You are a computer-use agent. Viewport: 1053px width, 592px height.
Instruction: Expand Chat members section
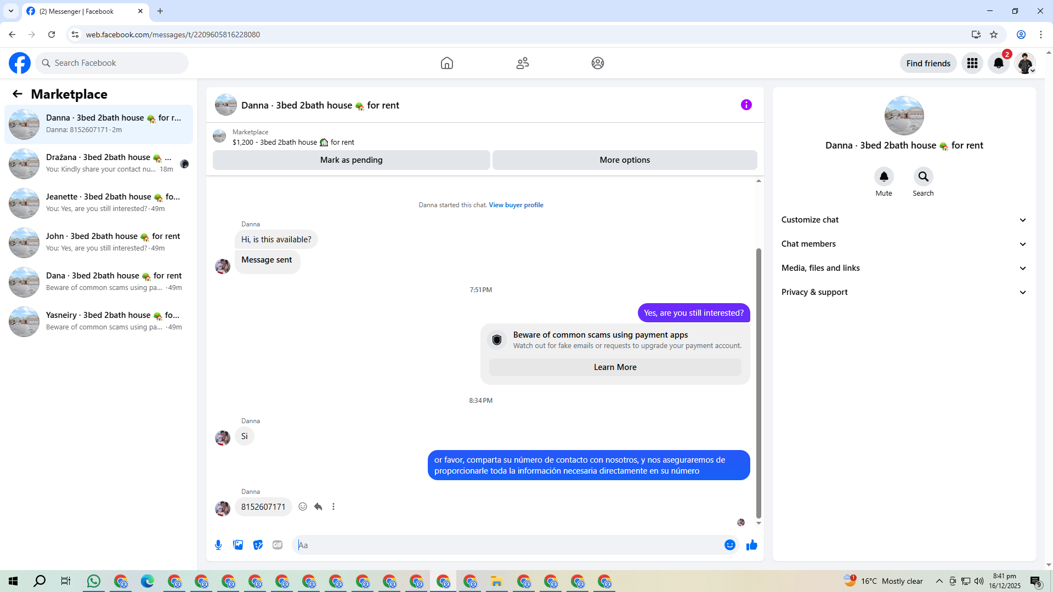click(904, 244)
